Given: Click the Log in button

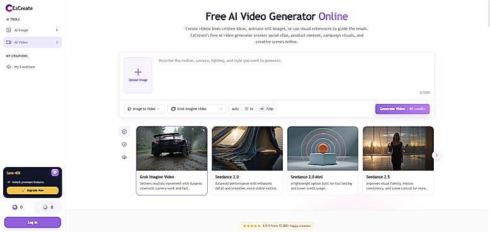Looking at the screenshot, I should tap(32, 223).
